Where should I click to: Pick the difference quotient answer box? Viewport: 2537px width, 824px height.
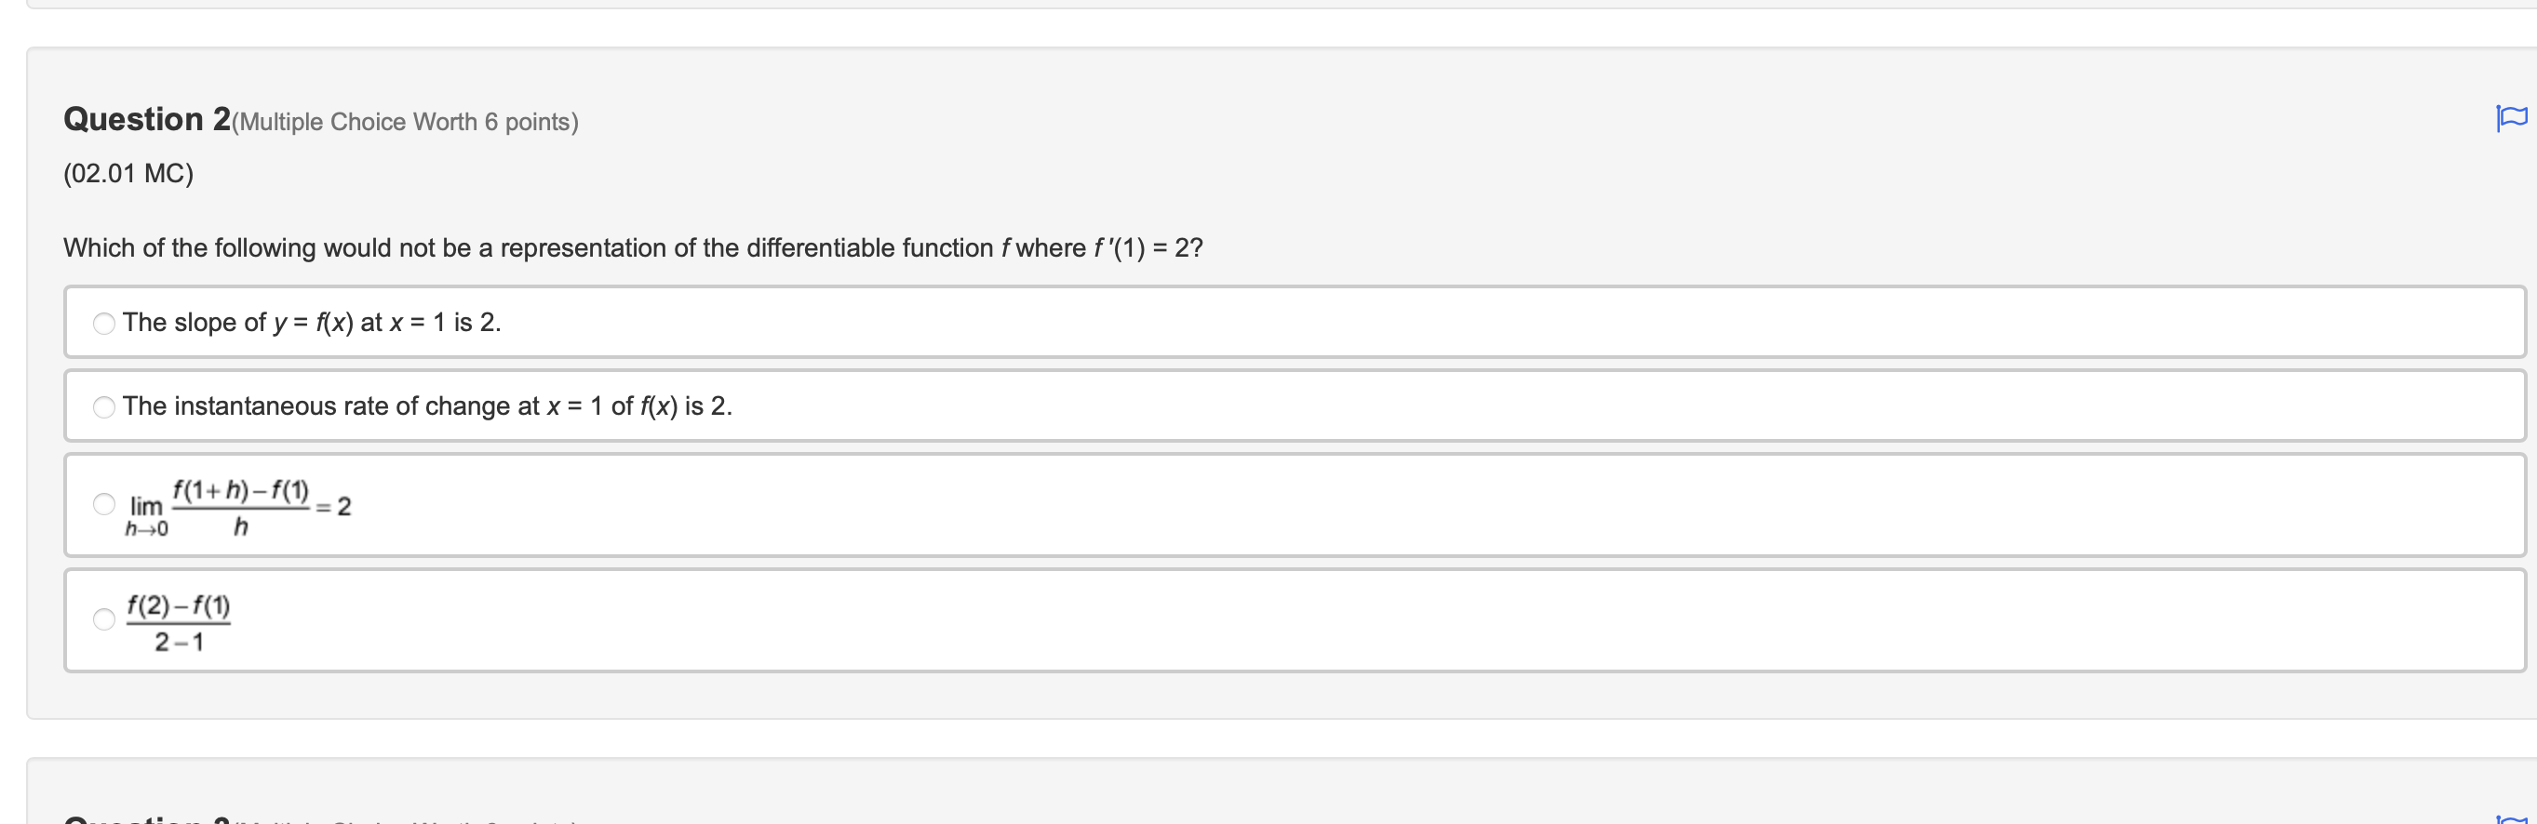click(179, 619)
